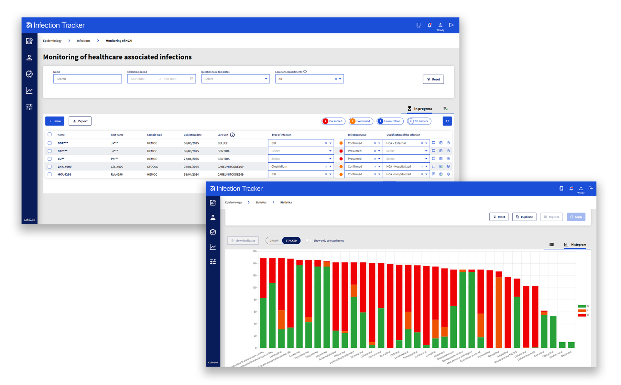This screenshot has height=385, width=621.
Task: Switch to the In progress tab
Action: point(420,109)
